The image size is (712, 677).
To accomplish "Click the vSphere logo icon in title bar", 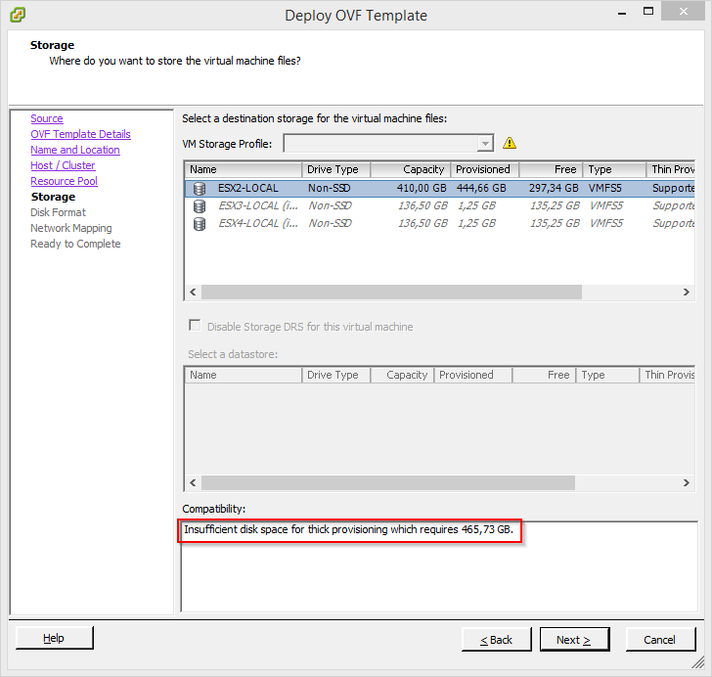I will [x=17, y=15].
